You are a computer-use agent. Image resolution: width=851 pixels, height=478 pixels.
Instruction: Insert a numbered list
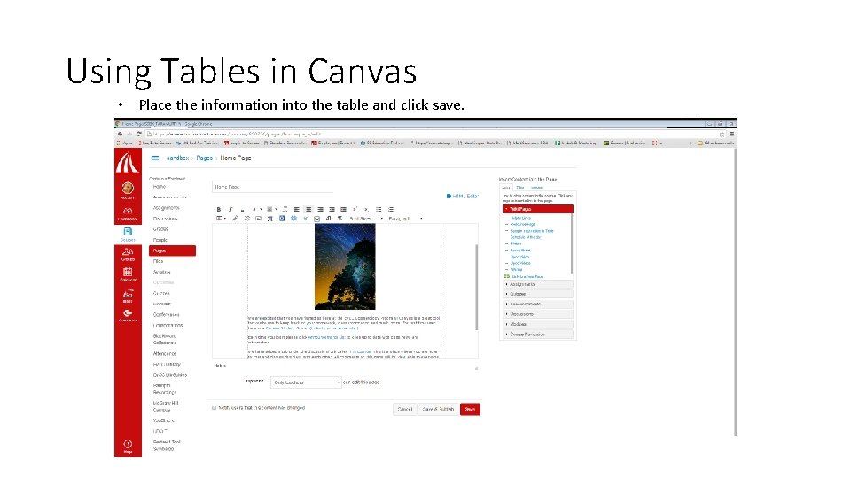tap(391, 209)
